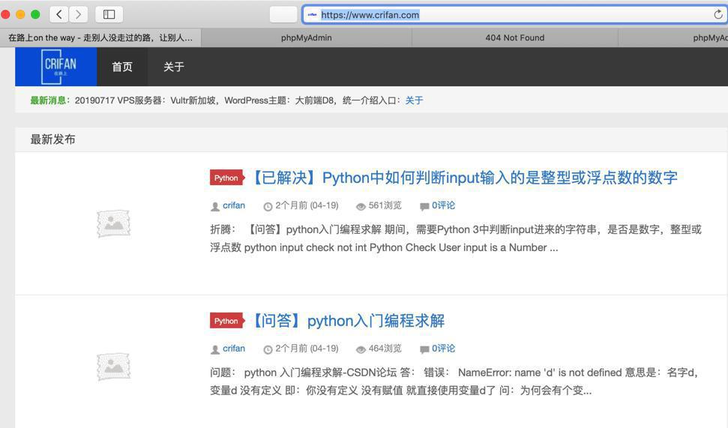Open the 首页 navigation item
The image size is (728, 428).
[x=122, y=67]
